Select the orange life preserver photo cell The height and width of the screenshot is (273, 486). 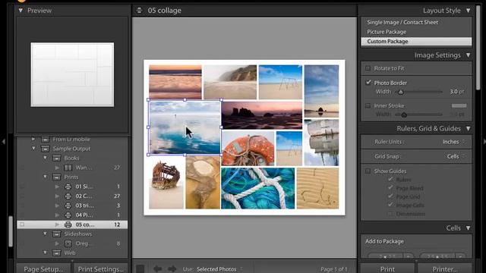[248, 149]
